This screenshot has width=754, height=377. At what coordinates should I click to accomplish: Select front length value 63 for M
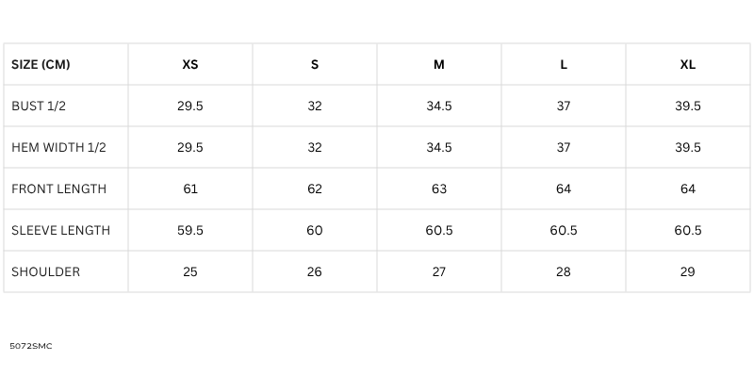click(x=439, y=189)
